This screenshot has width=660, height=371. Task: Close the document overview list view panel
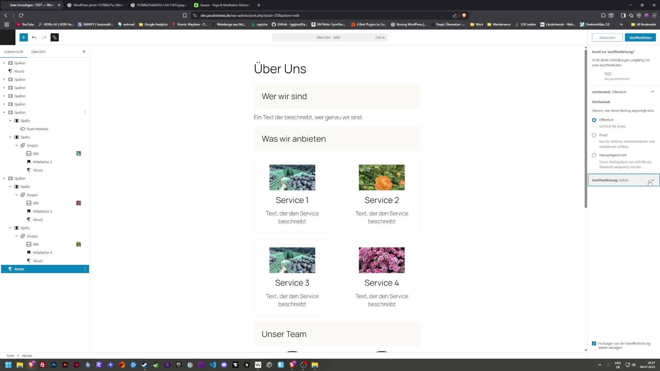tap(84, 52)
